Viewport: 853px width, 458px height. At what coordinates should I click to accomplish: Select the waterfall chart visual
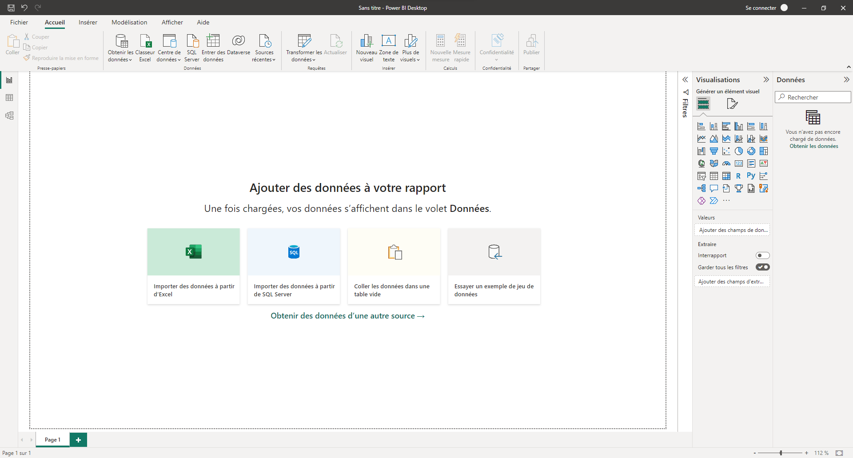click(x=702, y=151)
